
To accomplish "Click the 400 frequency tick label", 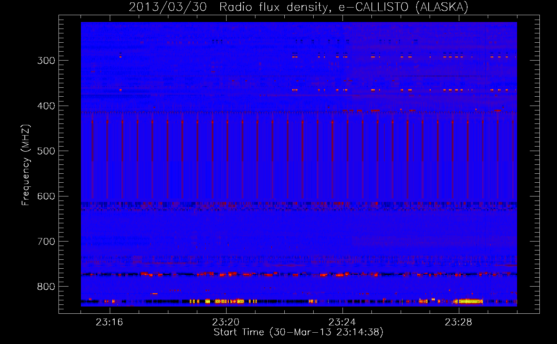I will click(46, 106).
